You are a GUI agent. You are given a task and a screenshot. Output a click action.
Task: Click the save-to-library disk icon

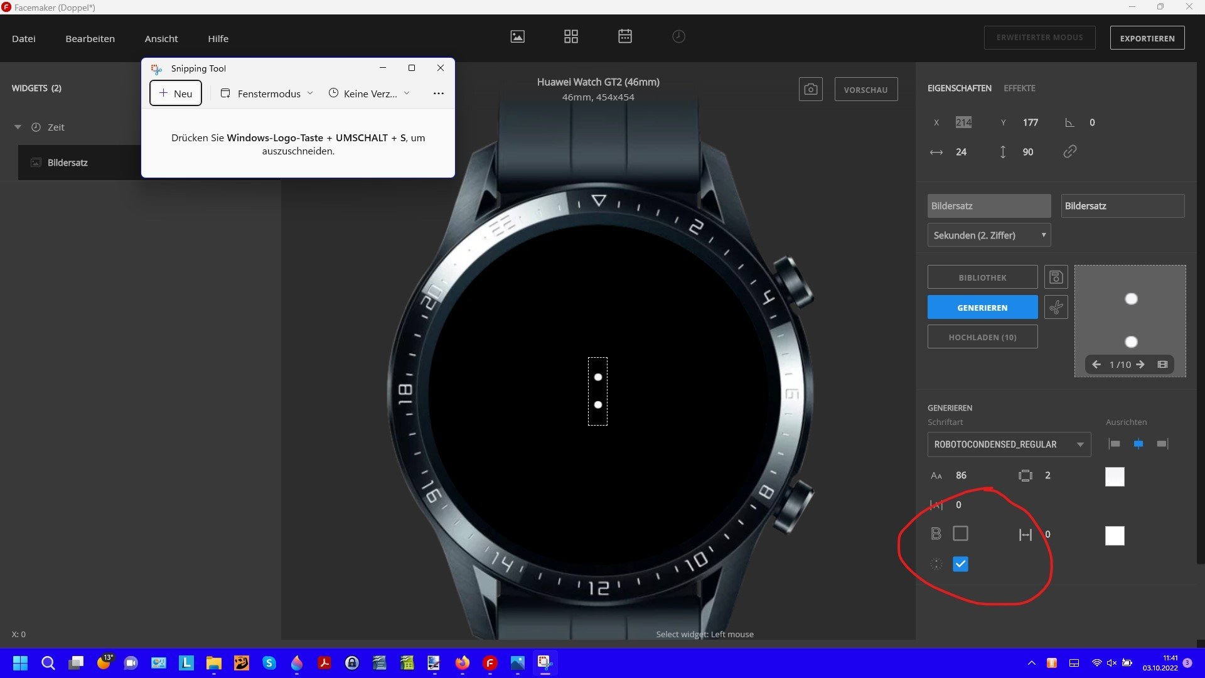pyautogui.click(x=1056, y=277)
